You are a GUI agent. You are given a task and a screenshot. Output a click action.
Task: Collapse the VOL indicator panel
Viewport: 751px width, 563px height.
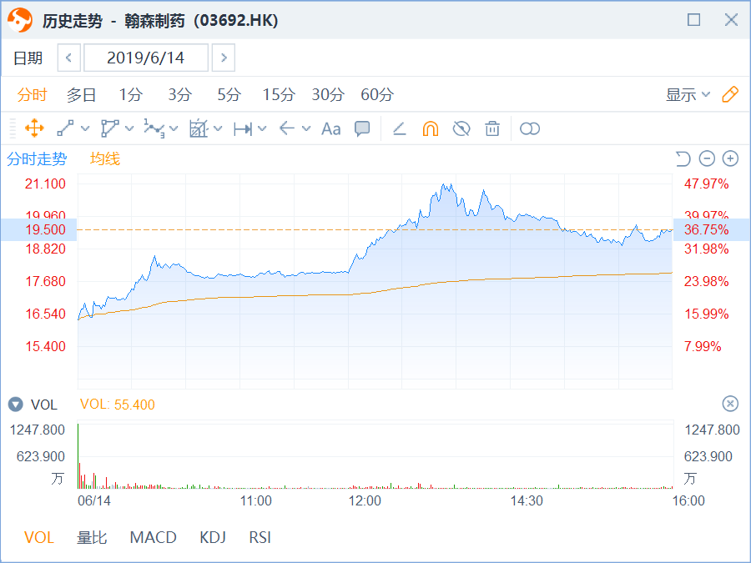(x=16, y=405)
